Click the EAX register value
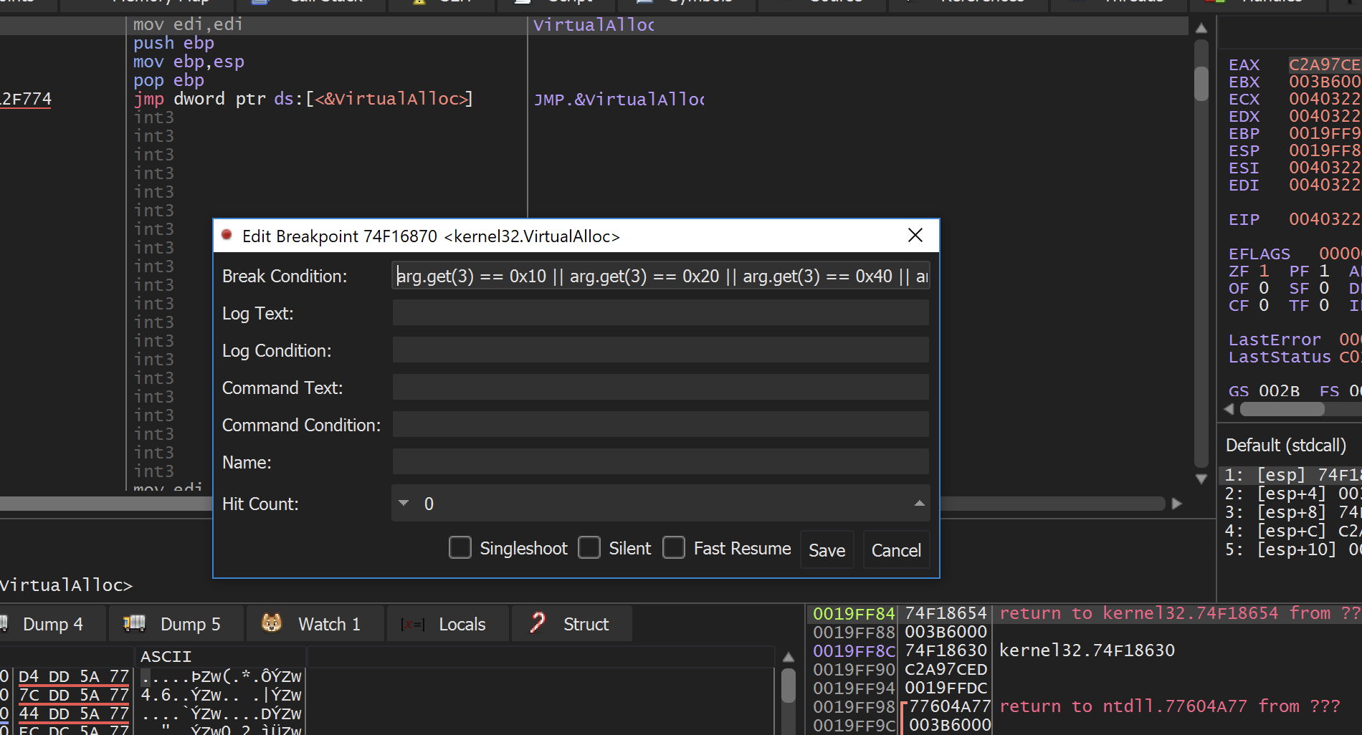Image resolution: width=1362 pixels, height=735 pixels. point(1324,64)
